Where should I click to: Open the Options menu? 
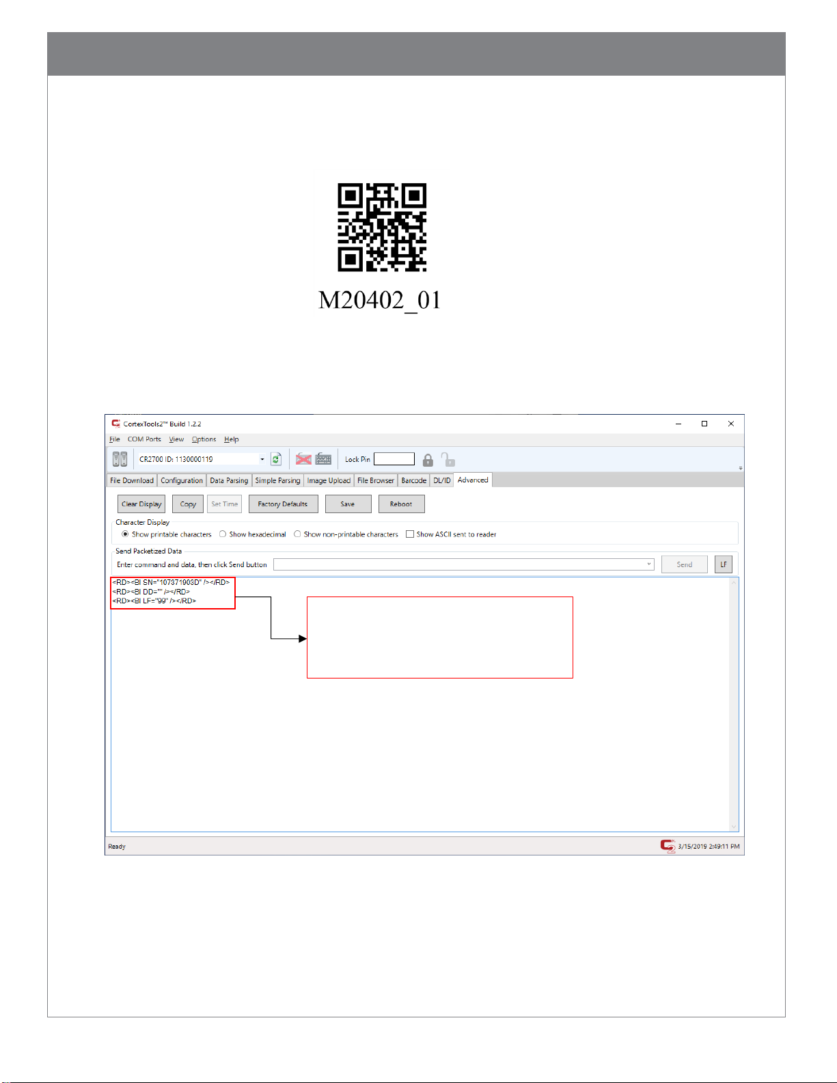[204, 439]
